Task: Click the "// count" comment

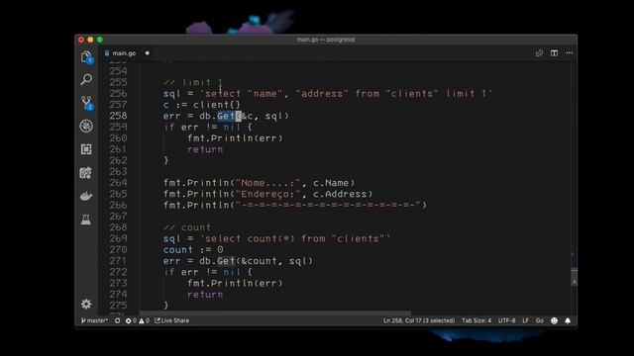Action: click(187, 227)
